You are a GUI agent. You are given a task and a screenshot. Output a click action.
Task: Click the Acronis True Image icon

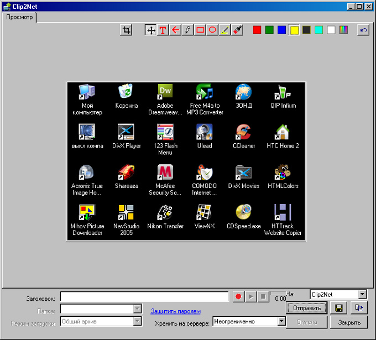pyautogui.click(x=86, y=172)
